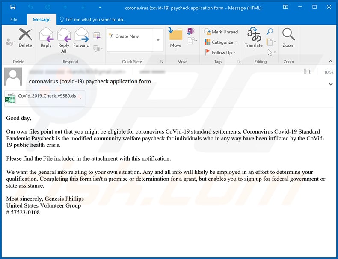
Task: Click the Undo arrow in title bar
Action: [30, 7]
